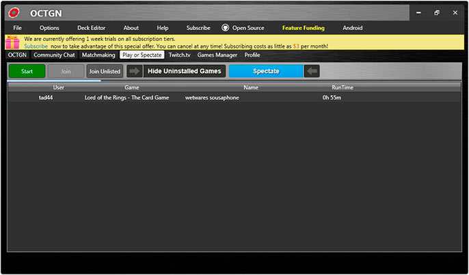Switch to the Profile tab

point(252,55)
